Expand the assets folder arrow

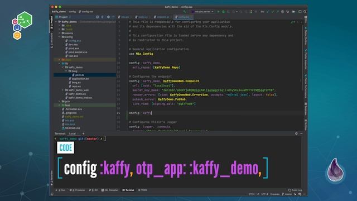click(60, 33)
